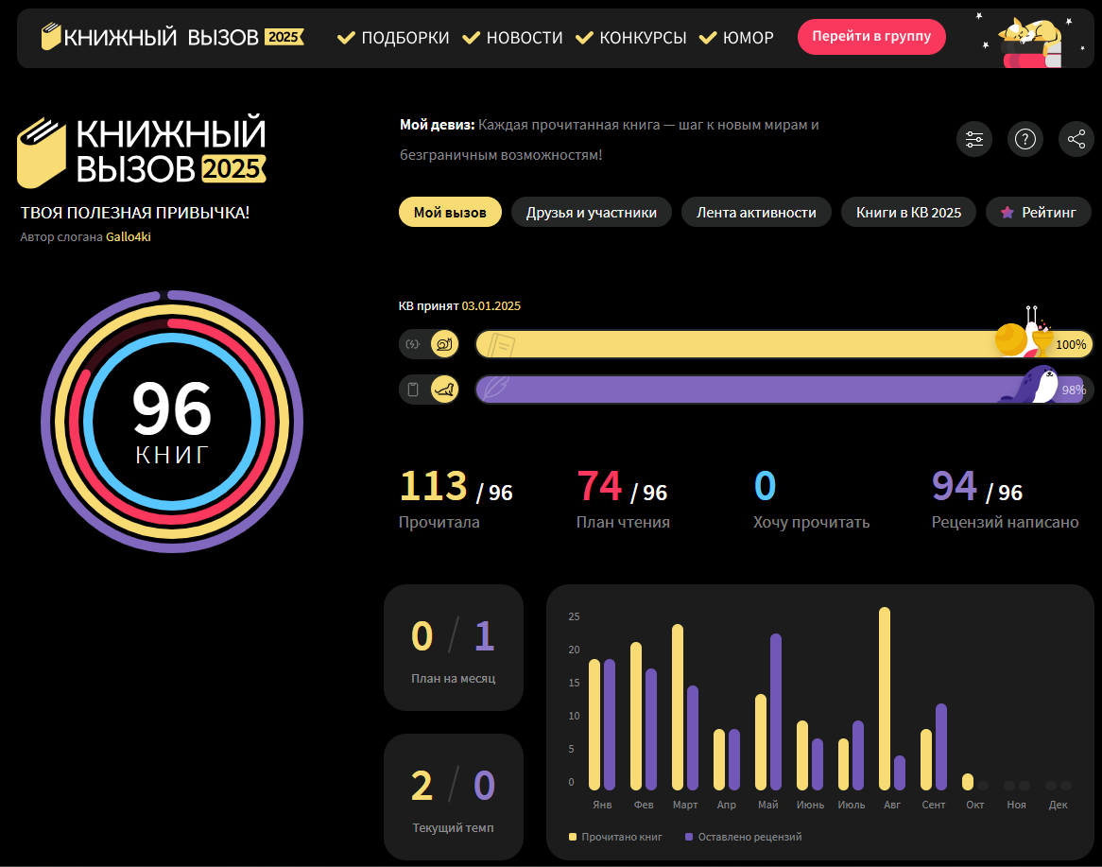Image resolution: width=1102 pixels, height=867 pixels.
Task: Click the Мой девиз: label
Action: click(x=438, y=125)
